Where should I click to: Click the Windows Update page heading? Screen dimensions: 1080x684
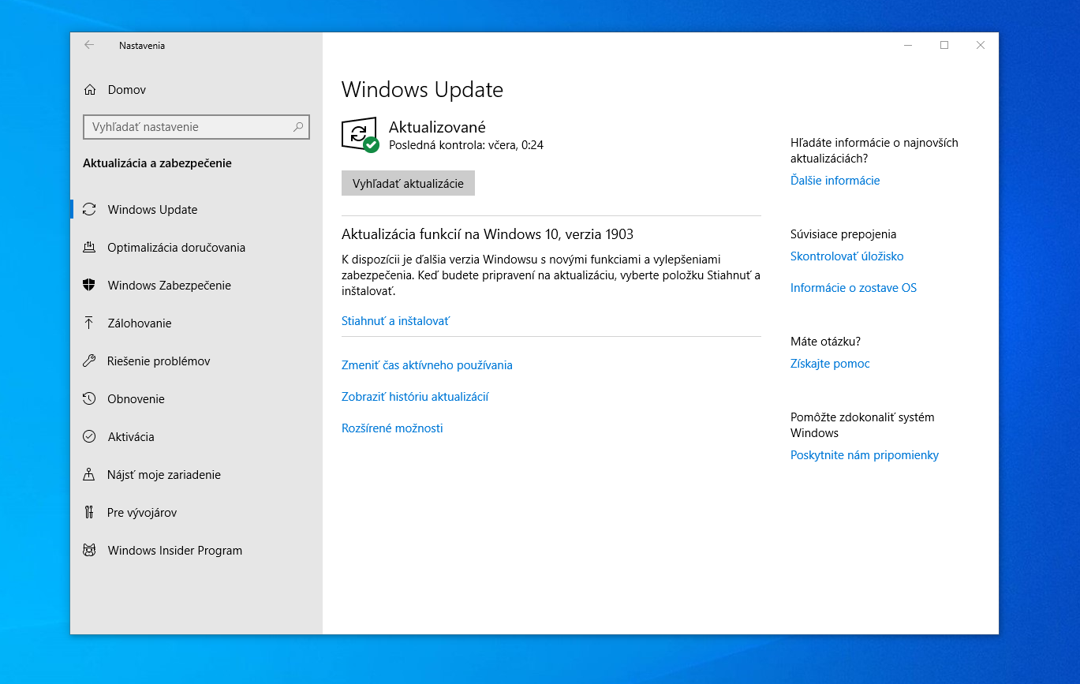tap(422, 89)
